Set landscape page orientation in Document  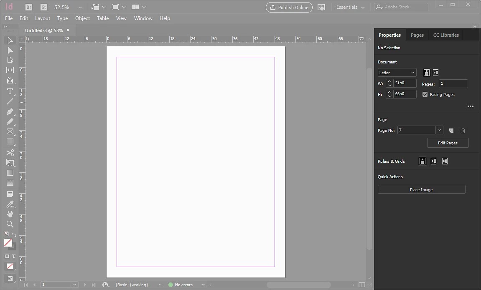[435, 73]
